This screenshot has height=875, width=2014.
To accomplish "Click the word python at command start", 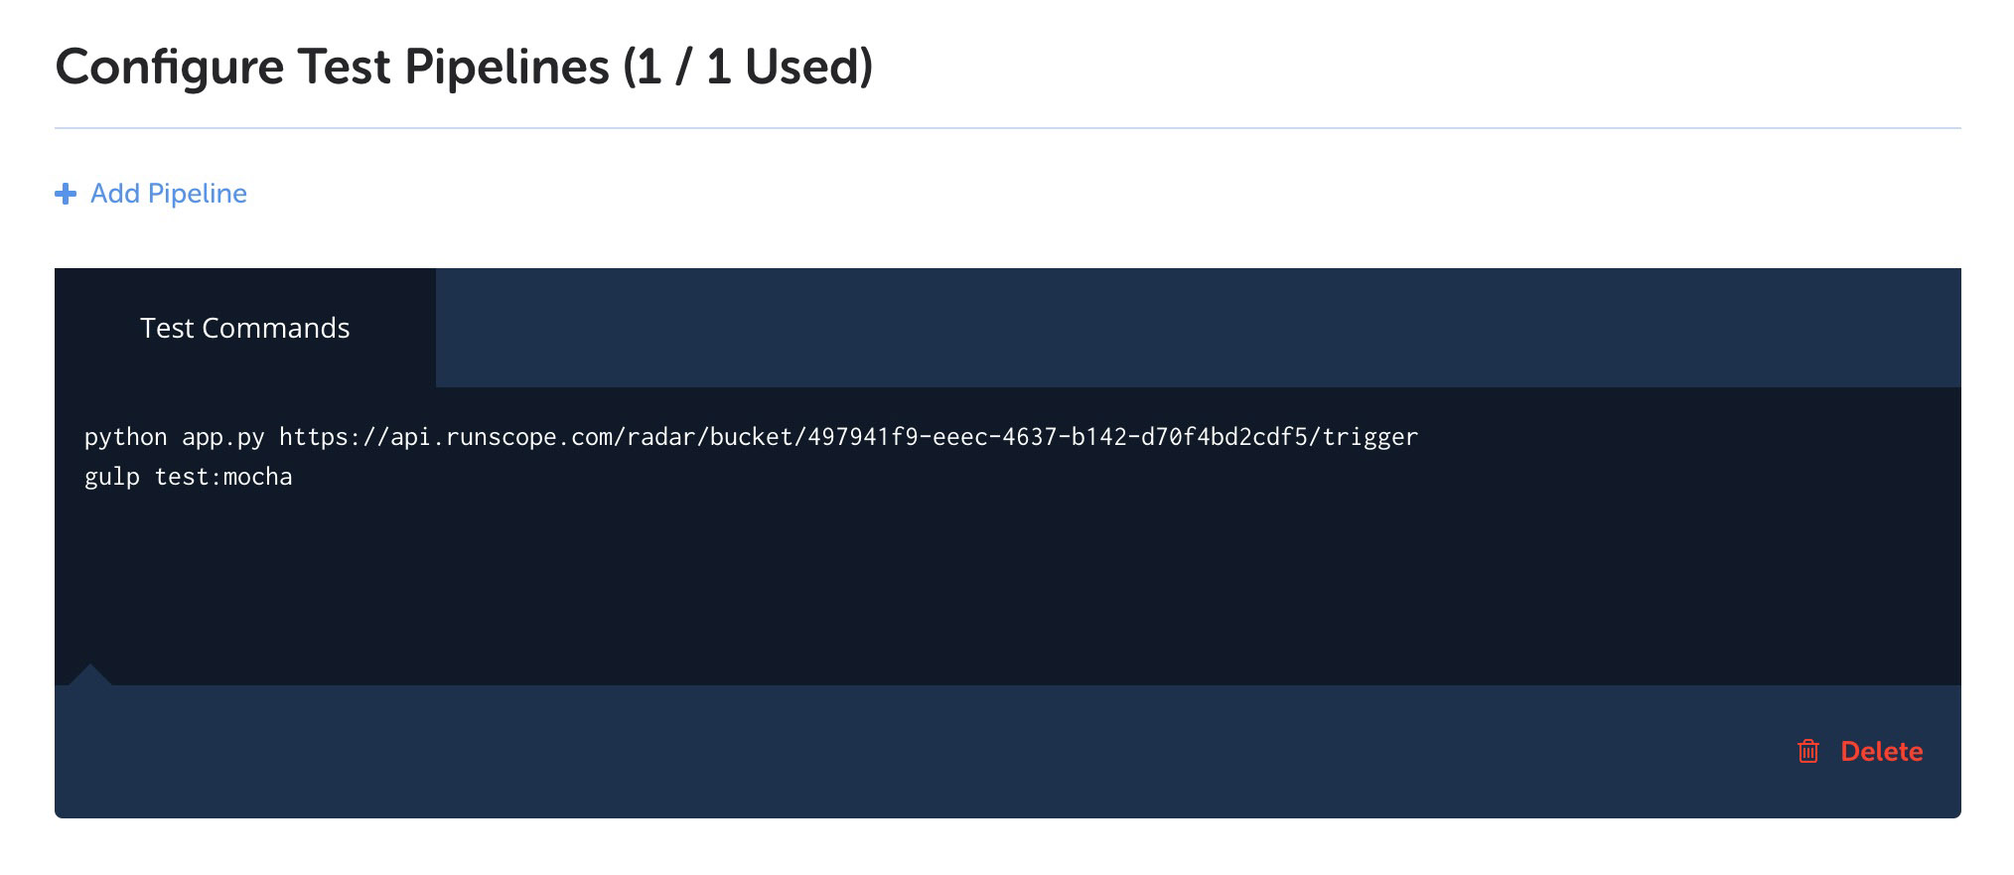I will point(126,437).
